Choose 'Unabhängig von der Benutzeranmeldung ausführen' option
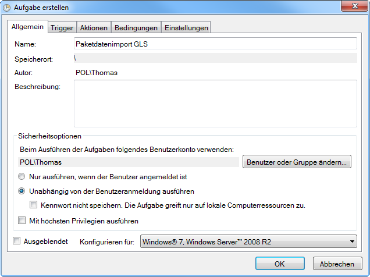The height and width of the screenshot is (277, 370). pos(22,191)
